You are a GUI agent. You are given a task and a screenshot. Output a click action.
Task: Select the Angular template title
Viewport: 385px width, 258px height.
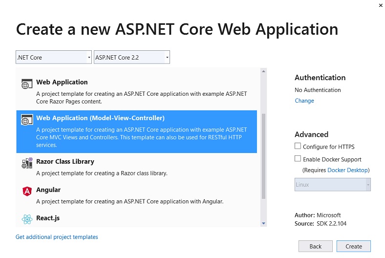coord(48,190)
